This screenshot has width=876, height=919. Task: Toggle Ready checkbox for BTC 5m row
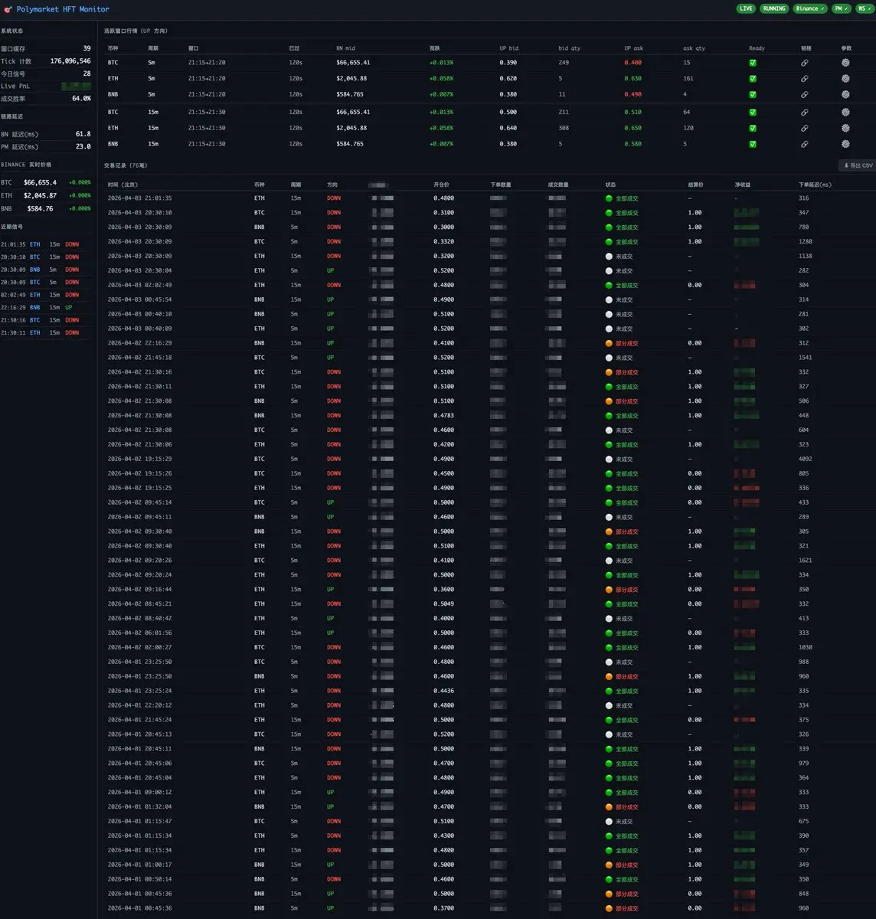753,63
